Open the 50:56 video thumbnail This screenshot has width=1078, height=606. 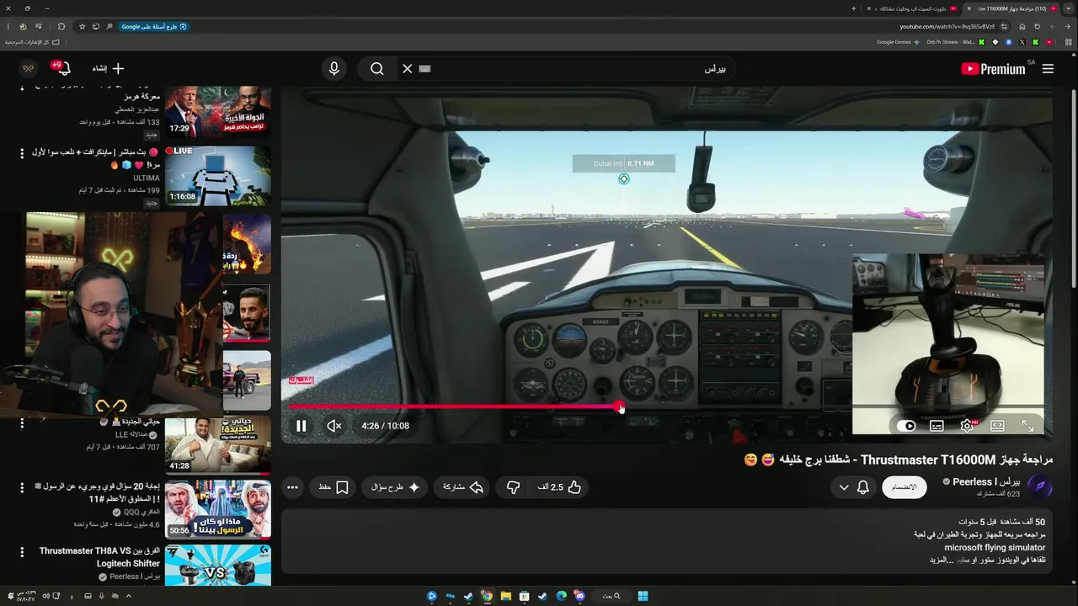(x=217, y=509)
